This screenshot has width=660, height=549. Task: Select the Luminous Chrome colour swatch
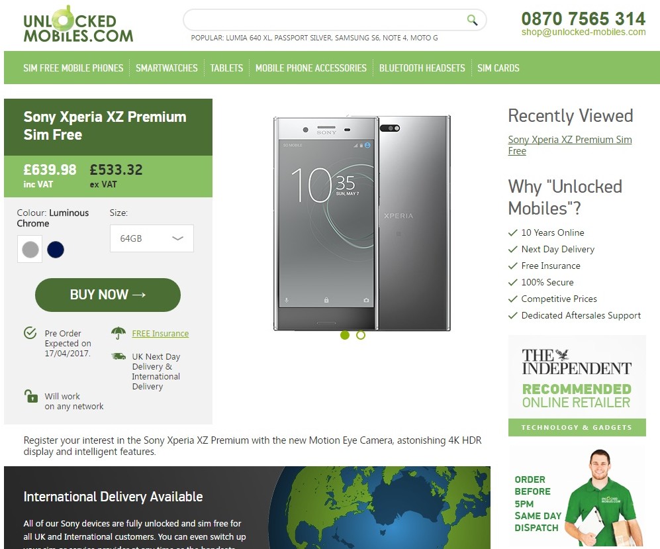(30, 249)
